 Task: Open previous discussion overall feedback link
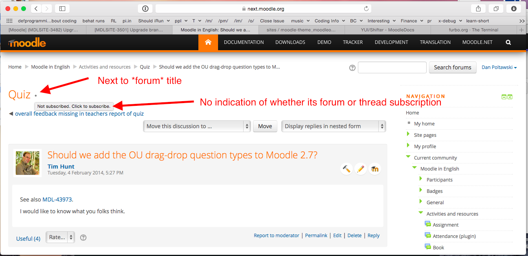(79, 114)
